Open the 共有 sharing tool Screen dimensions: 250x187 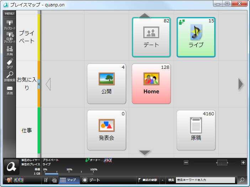10,51
